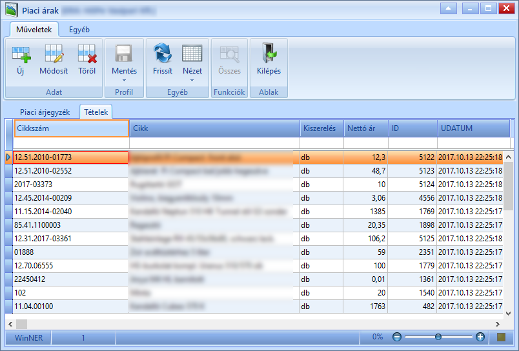Select the cell 12.51.2010-01773
Viewport: 519px width, 351px height.
click(x=70, y=157)
